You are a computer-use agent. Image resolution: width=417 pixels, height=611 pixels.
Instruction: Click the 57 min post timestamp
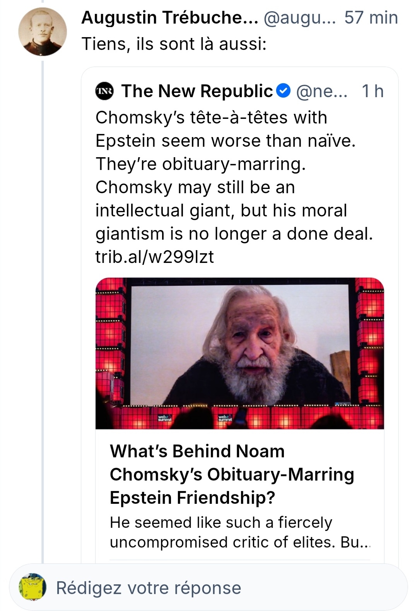pos(371,18)
